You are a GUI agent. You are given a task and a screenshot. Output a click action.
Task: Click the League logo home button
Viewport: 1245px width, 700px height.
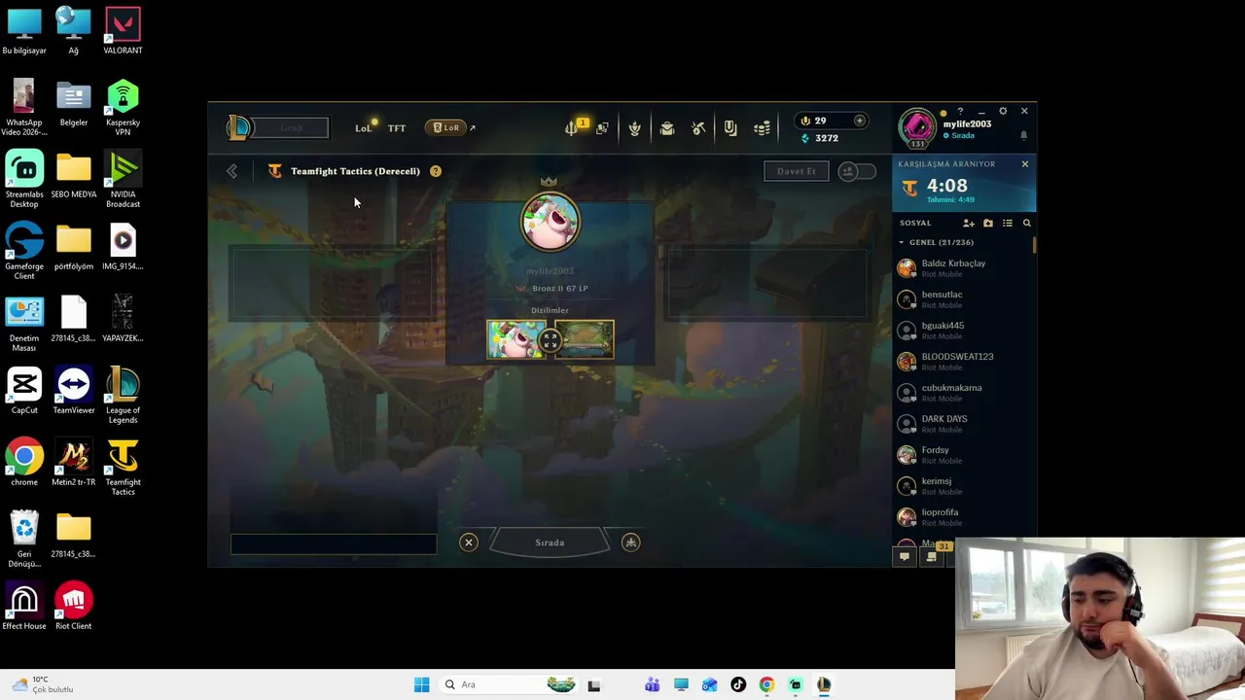pos(238,127)
